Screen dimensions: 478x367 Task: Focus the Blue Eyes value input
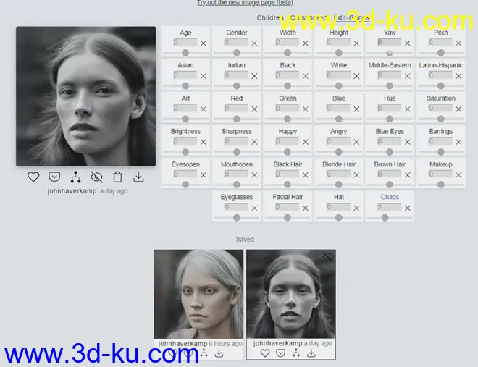(x=390, y=141)
